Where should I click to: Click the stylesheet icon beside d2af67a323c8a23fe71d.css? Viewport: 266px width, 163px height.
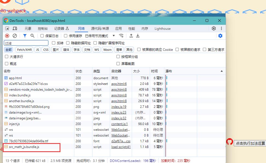(x=6, y=84)
